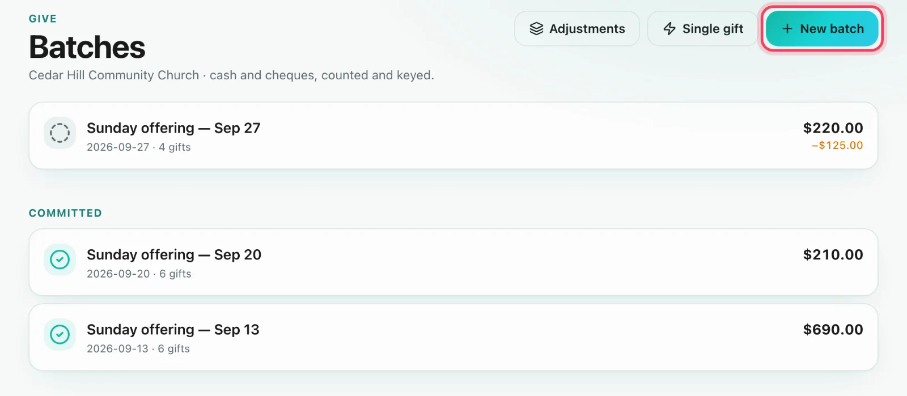Click the dashed circle open-batch icon
The height and width of the screenshot is (396, 907).
(x=60, y=133)
